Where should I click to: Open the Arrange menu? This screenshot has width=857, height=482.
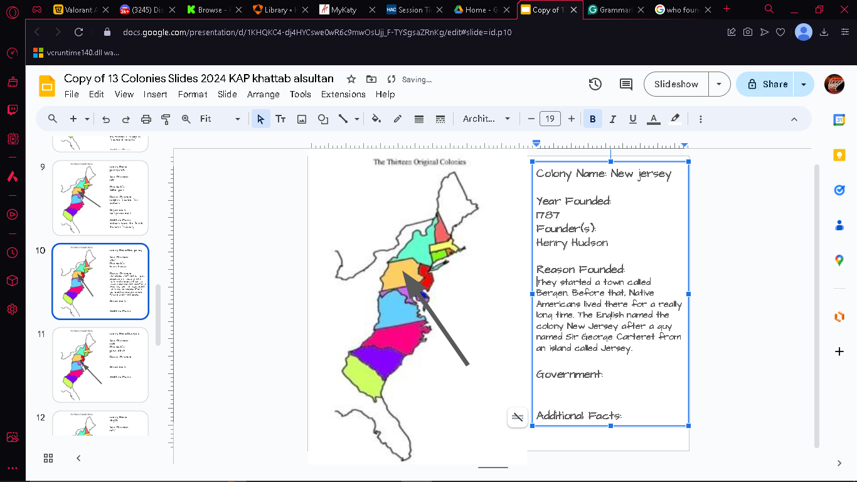point(263,94)
